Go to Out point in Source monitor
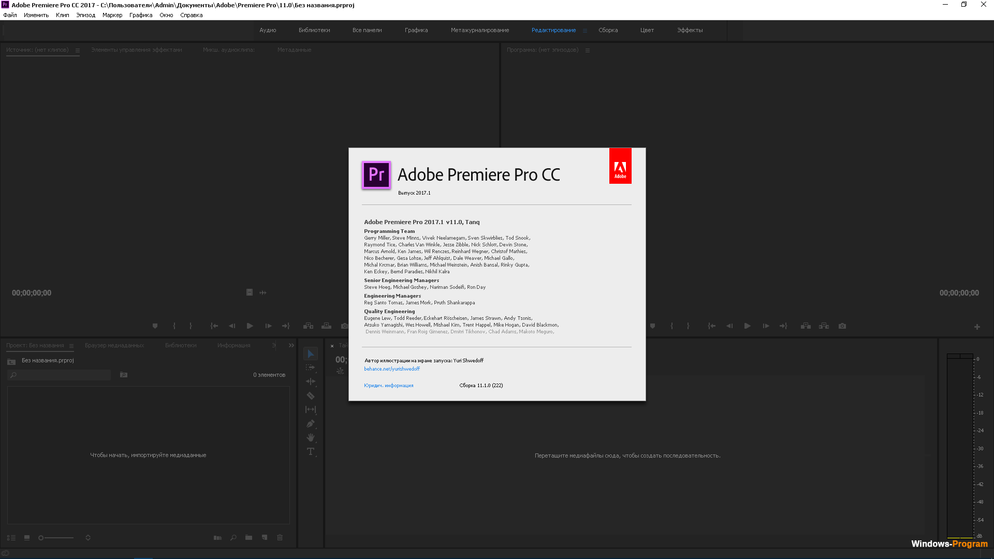 pos(286,326)
